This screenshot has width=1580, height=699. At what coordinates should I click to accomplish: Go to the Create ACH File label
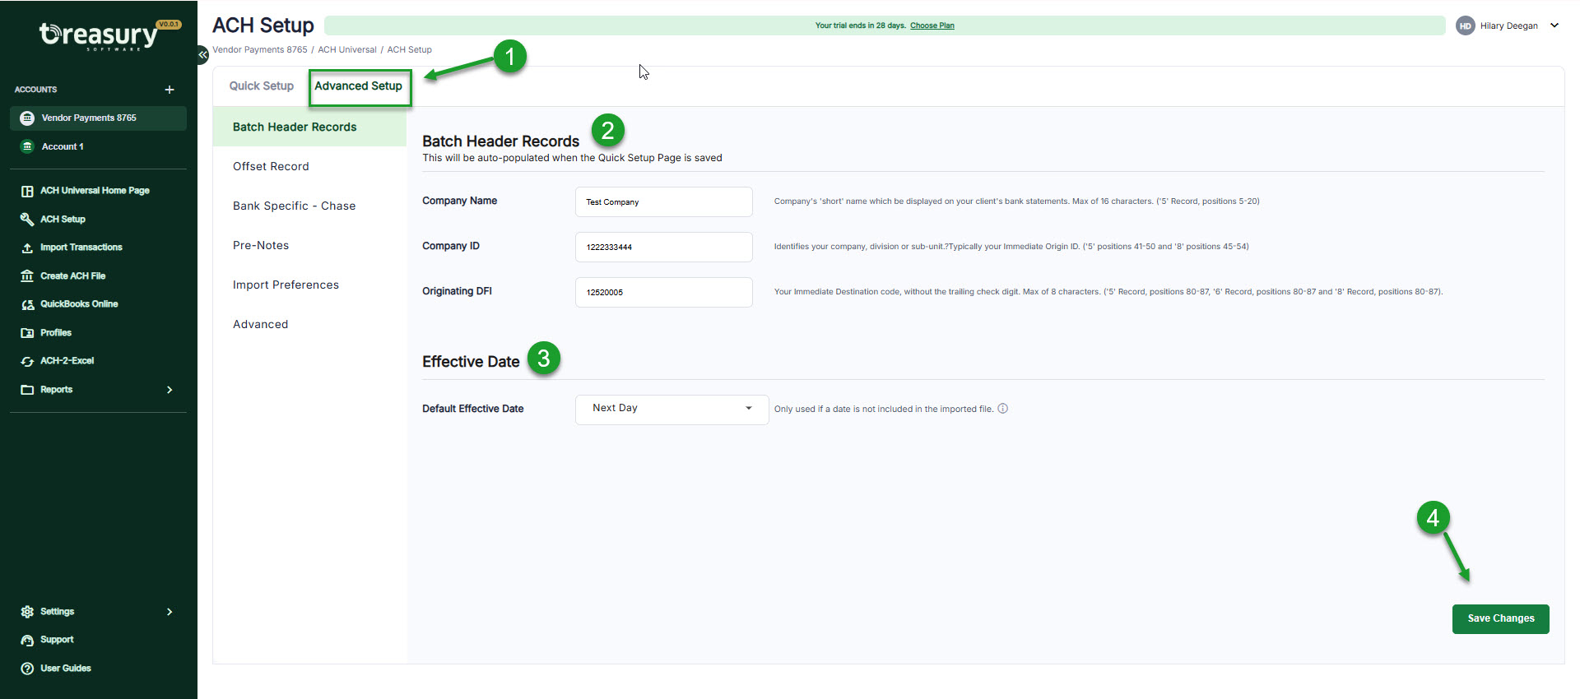(73, 276)
